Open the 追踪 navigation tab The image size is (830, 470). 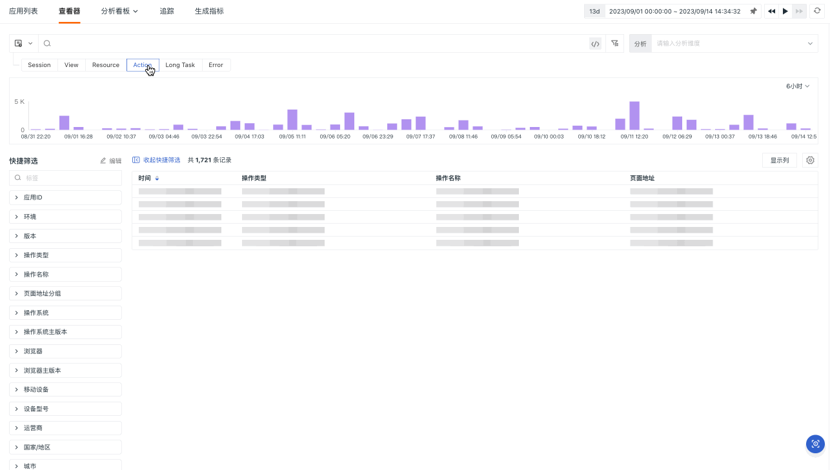tap(167, 11)
